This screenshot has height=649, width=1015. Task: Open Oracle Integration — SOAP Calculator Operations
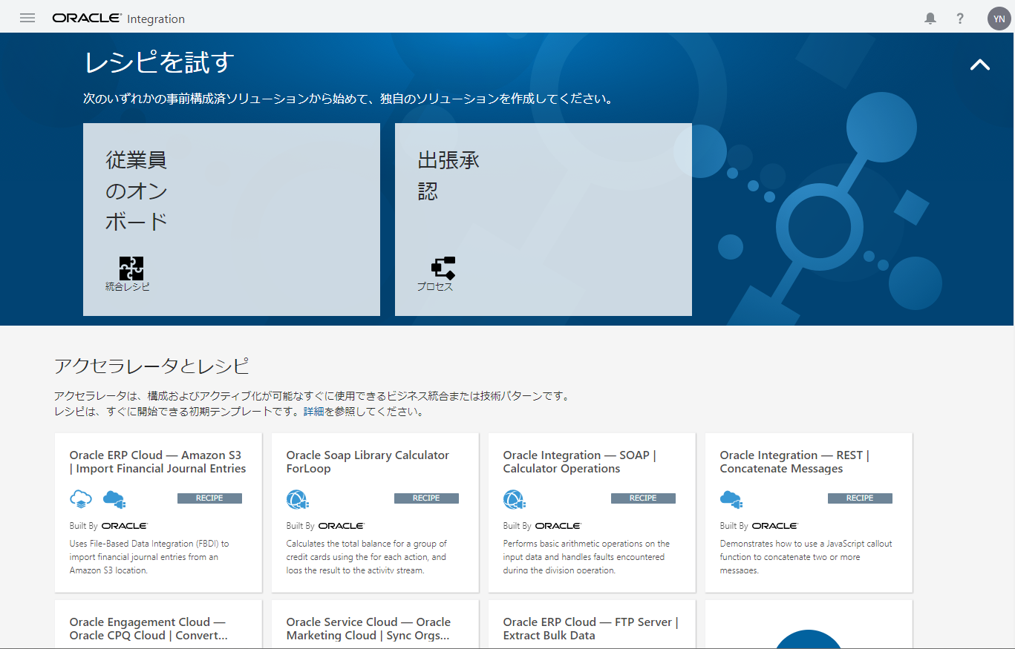579,461
